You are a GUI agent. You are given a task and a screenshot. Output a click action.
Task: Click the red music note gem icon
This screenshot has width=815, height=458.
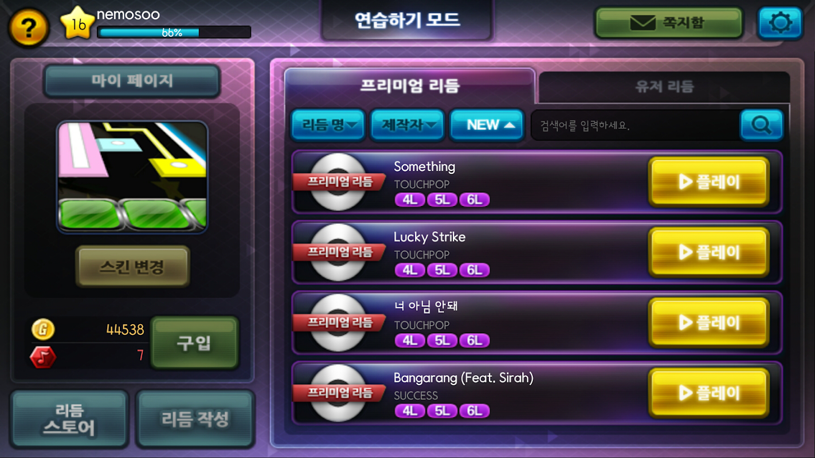(x=43, y=357)
